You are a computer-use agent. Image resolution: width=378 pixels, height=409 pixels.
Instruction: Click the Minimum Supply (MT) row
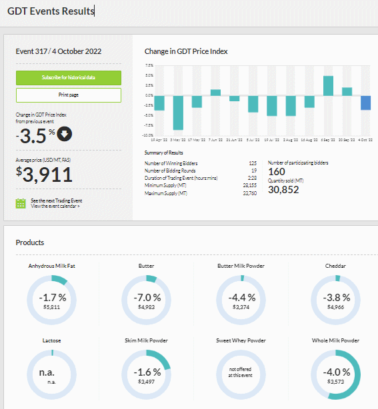201,185
